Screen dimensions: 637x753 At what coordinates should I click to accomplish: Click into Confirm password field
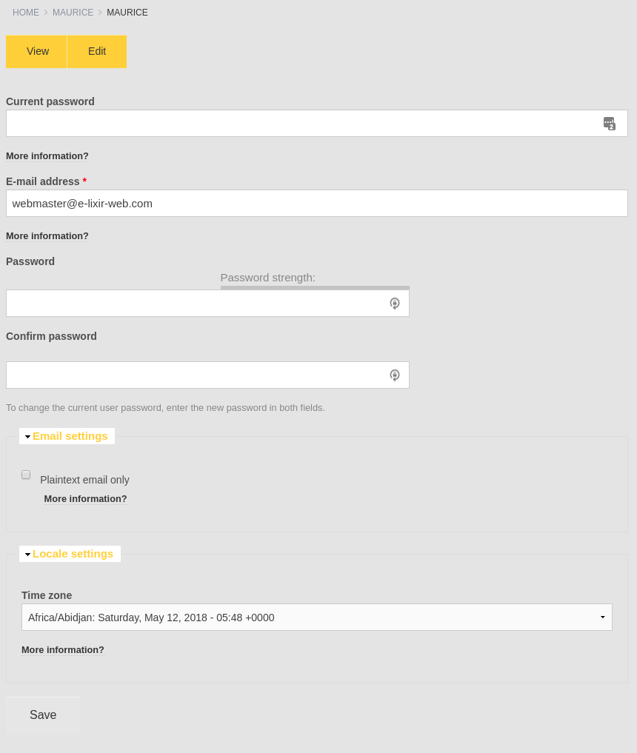click(x=196, y=375)
